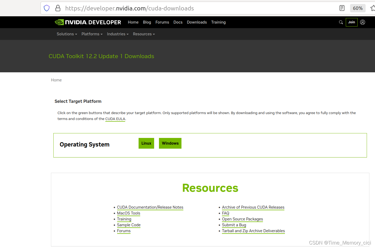Select the Linux operating system button
375x248 pixels.
(x=146, y=143)
